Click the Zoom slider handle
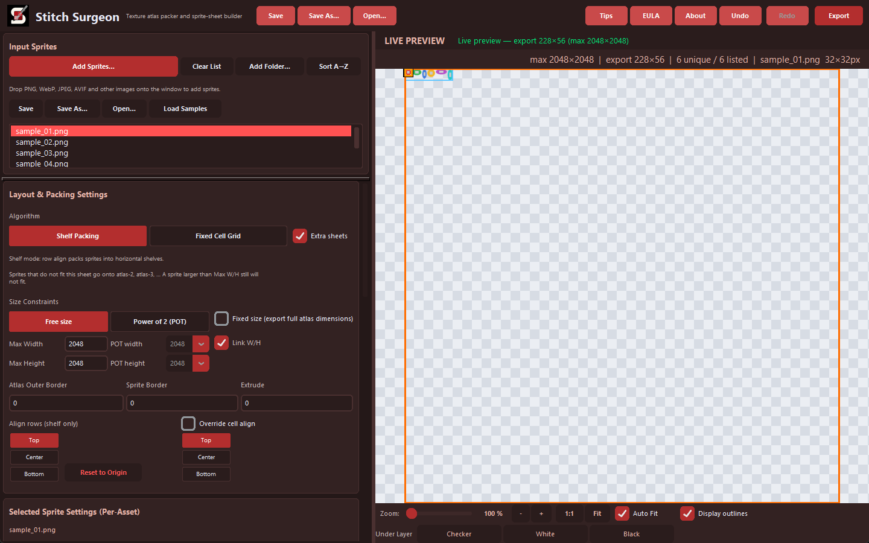869x543 pixels. click(412, 513)
